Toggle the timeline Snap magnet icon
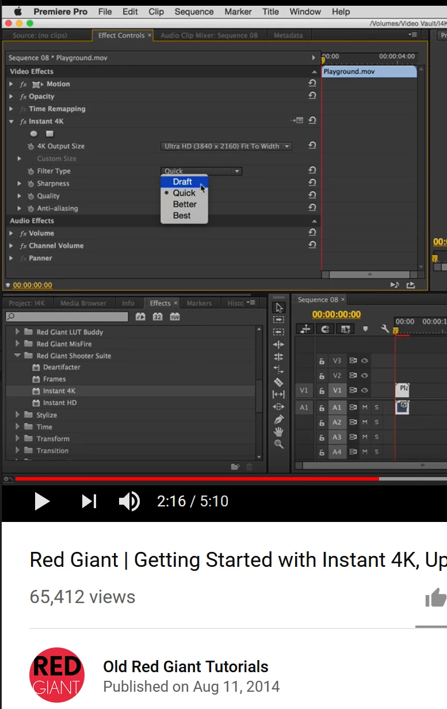Image resolution: width=447 pixels, height=709 pixels. click(x=325, y=329)
